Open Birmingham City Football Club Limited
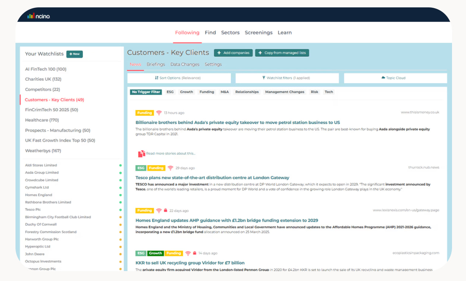 pos(58,217)
